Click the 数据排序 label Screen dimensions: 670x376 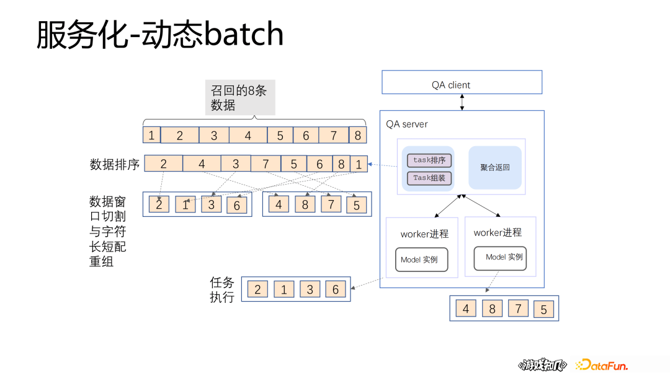point(115,164)
